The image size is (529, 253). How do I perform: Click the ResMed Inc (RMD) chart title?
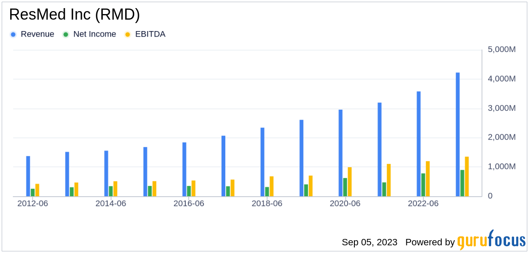pos(75,15)
